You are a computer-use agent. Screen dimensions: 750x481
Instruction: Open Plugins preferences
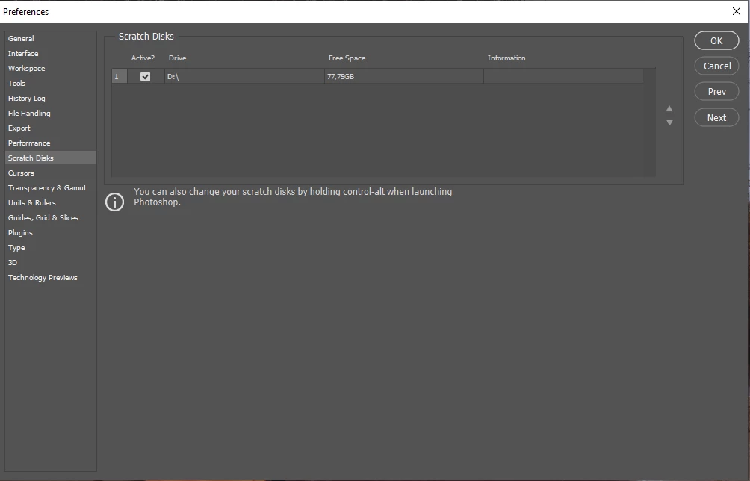pos(51,233)
